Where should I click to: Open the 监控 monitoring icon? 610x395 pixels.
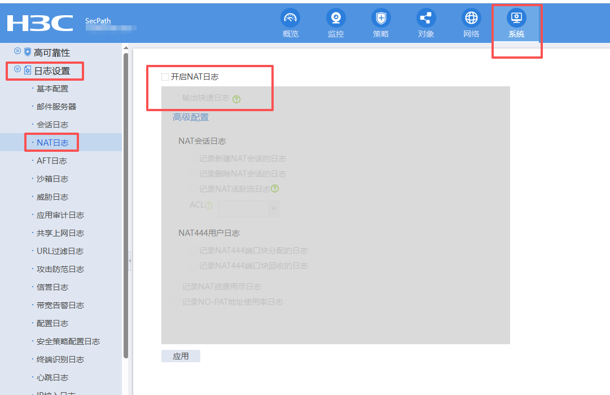tap(336, 19)
